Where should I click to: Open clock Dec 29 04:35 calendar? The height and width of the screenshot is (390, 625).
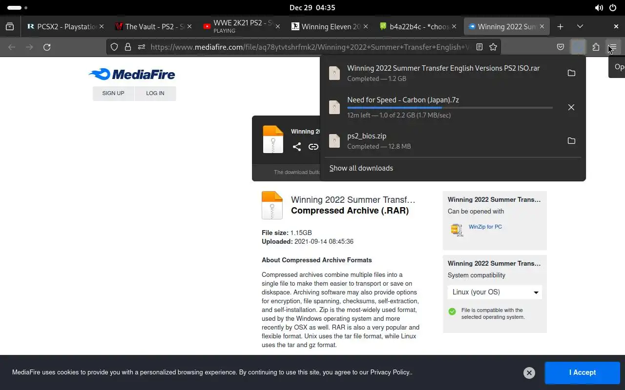(312, 8)
